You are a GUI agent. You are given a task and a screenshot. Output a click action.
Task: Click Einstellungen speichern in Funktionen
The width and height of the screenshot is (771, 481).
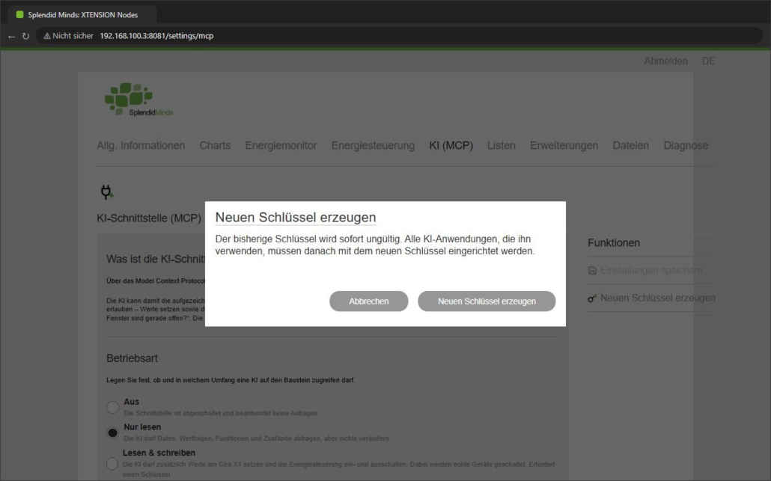651,270
